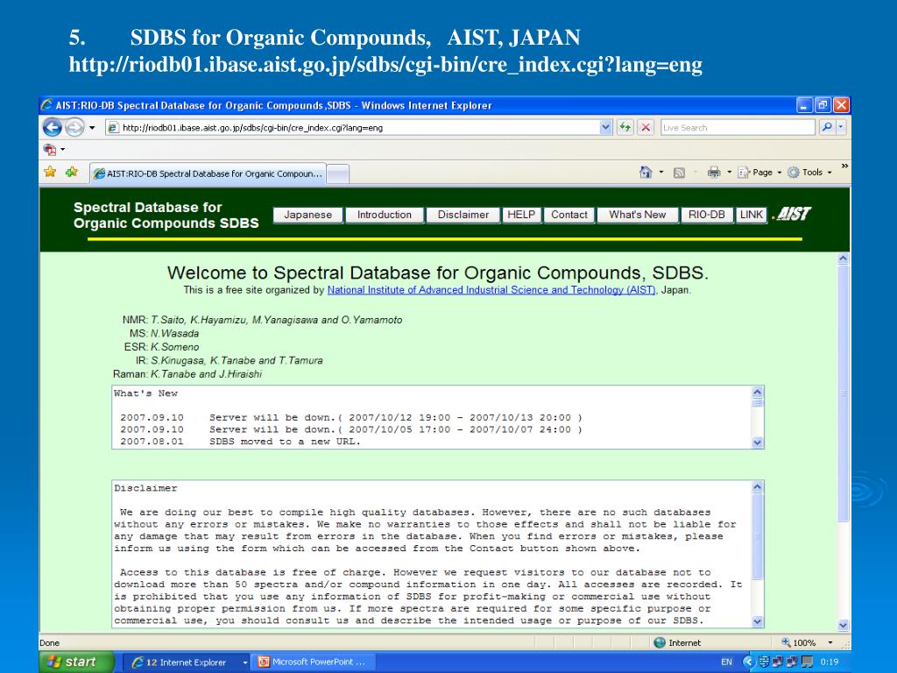897x673 pixels.
Task: Click the 'Server will be down' 2007/10/12 entry
Action: (x=350, y=417)
